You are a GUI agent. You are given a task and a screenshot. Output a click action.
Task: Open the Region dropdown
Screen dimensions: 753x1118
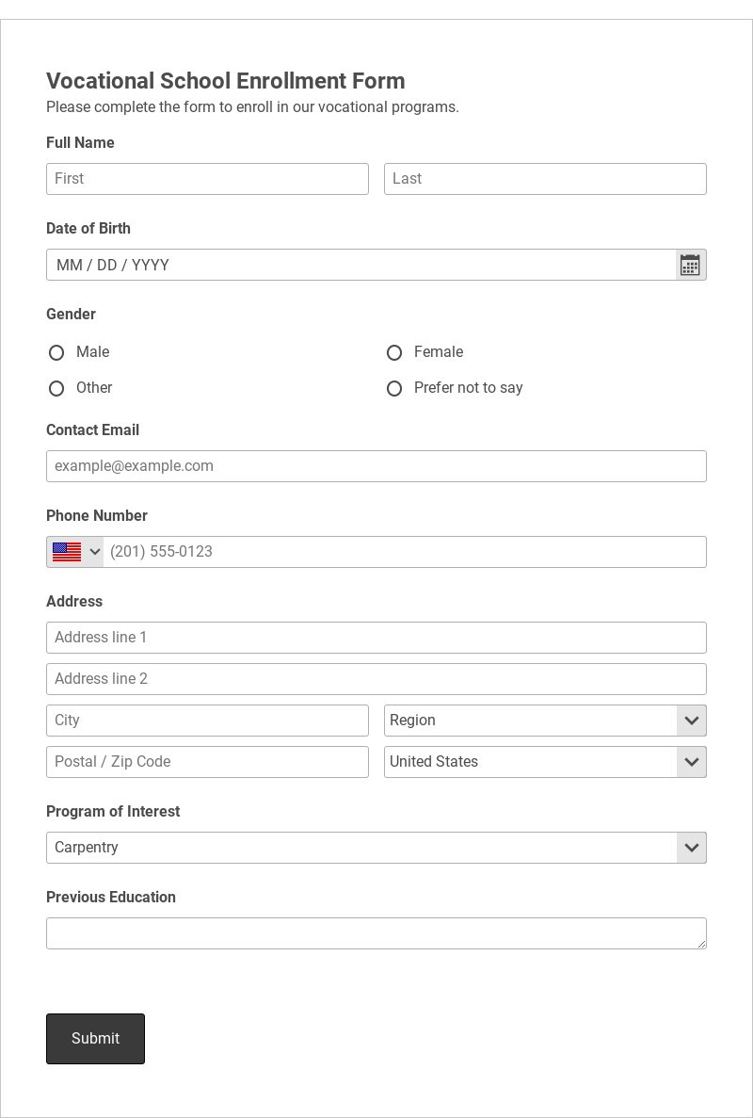coord(545,721)
